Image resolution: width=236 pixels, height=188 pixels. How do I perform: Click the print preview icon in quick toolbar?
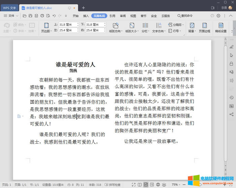click(48, 16)
